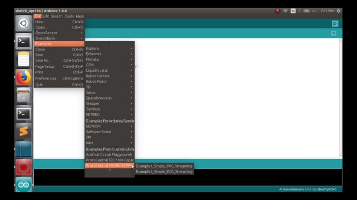Switch to the Arduino IDE dock icon

click(x=24, y=185)
